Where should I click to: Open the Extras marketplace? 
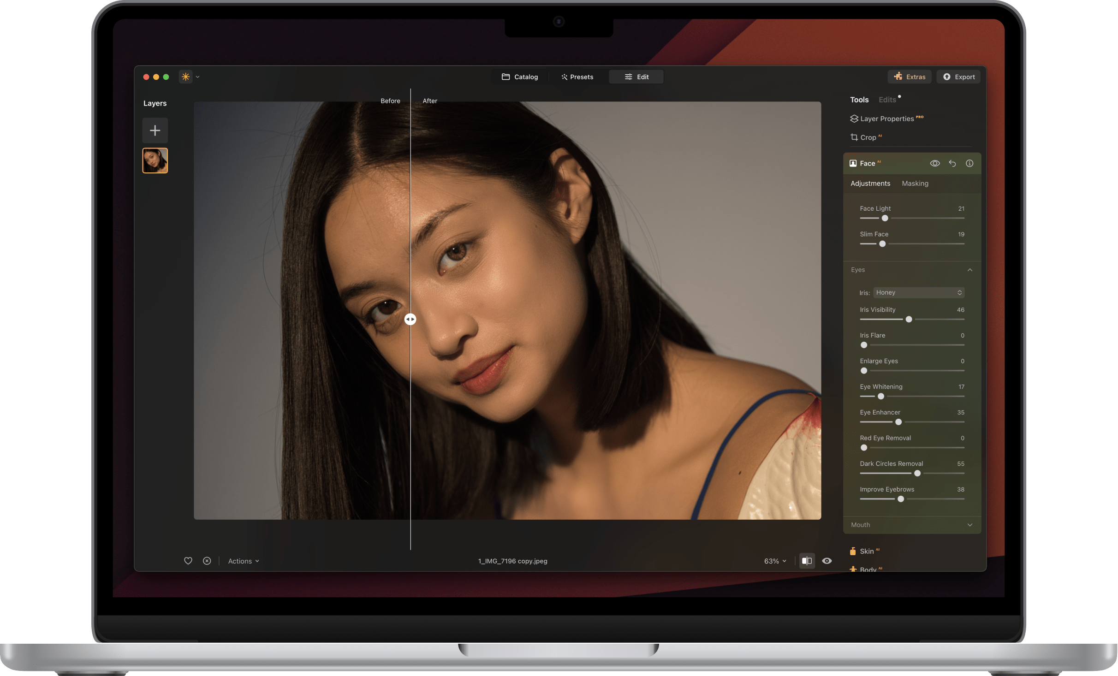909,77
